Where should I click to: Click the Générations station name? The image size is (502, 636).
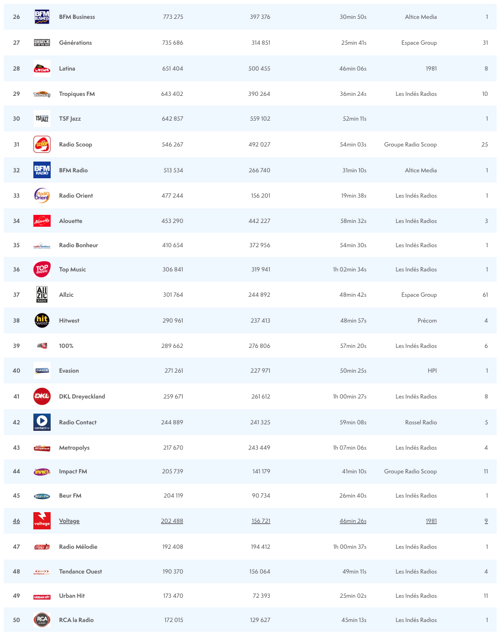(75, 43)
